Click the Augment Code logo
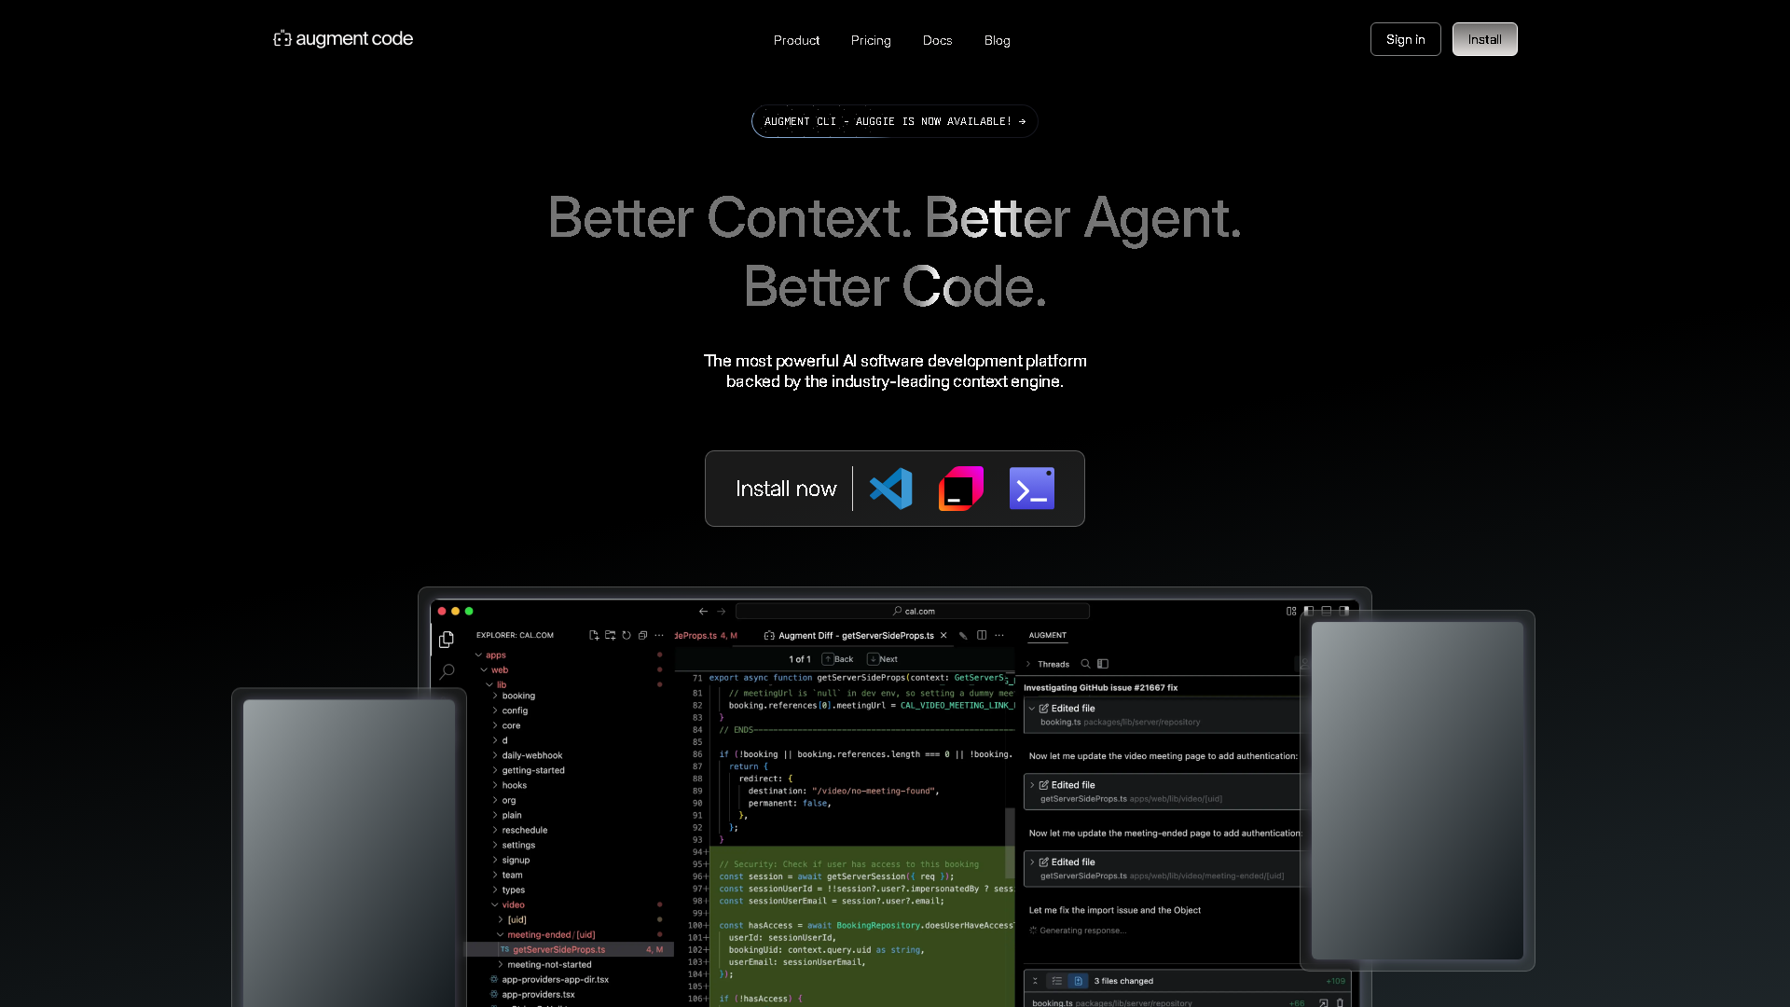Viewport: 1790px width, 1007px height. [x=343, y=39]
